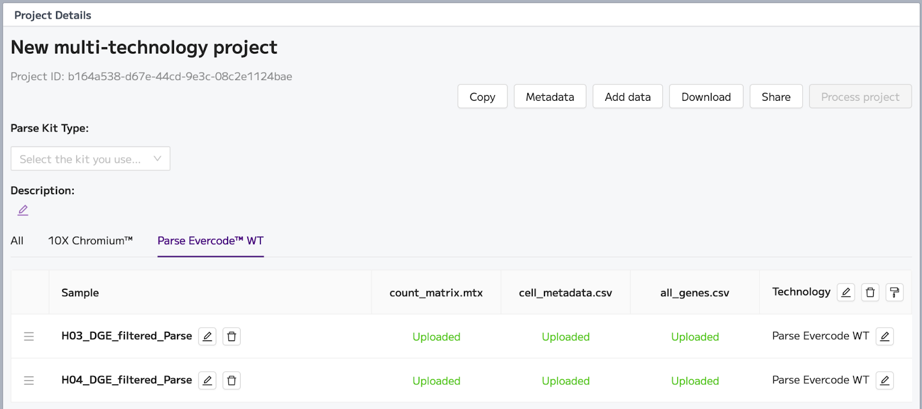Screen dimensions: 922x409
Task: Select the Parse Evercode WT tab
Action: [x=210, y=241]
